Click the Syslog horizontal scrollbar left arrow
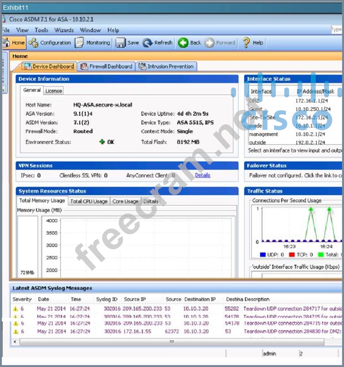 point(15,342)
